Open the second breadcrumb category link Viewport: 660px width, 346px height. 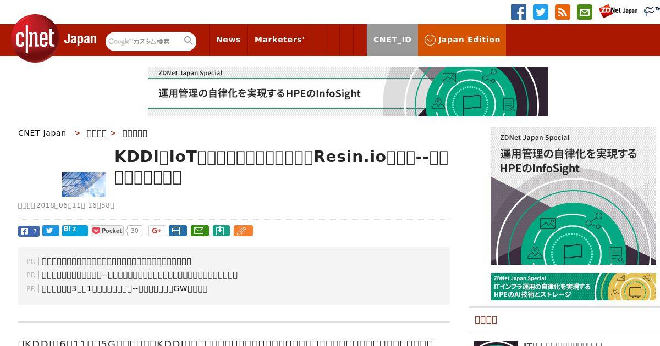pos(97,133)
